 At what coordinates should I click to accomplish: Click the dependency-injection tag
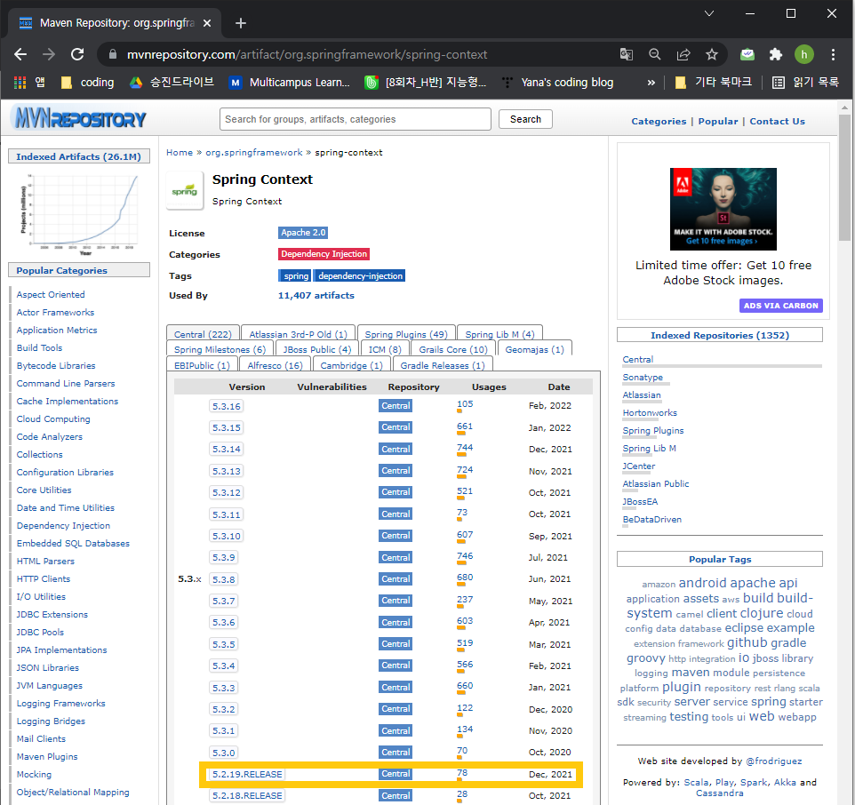click(360, 275)
